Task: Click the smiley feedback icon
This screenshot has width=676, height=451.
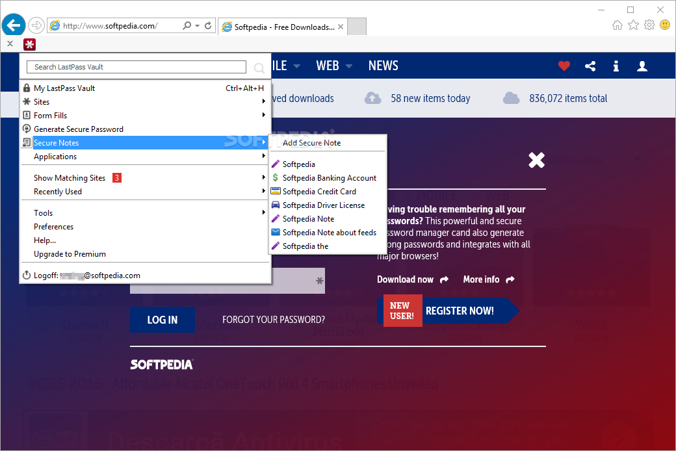Action: tap(665, 25)
